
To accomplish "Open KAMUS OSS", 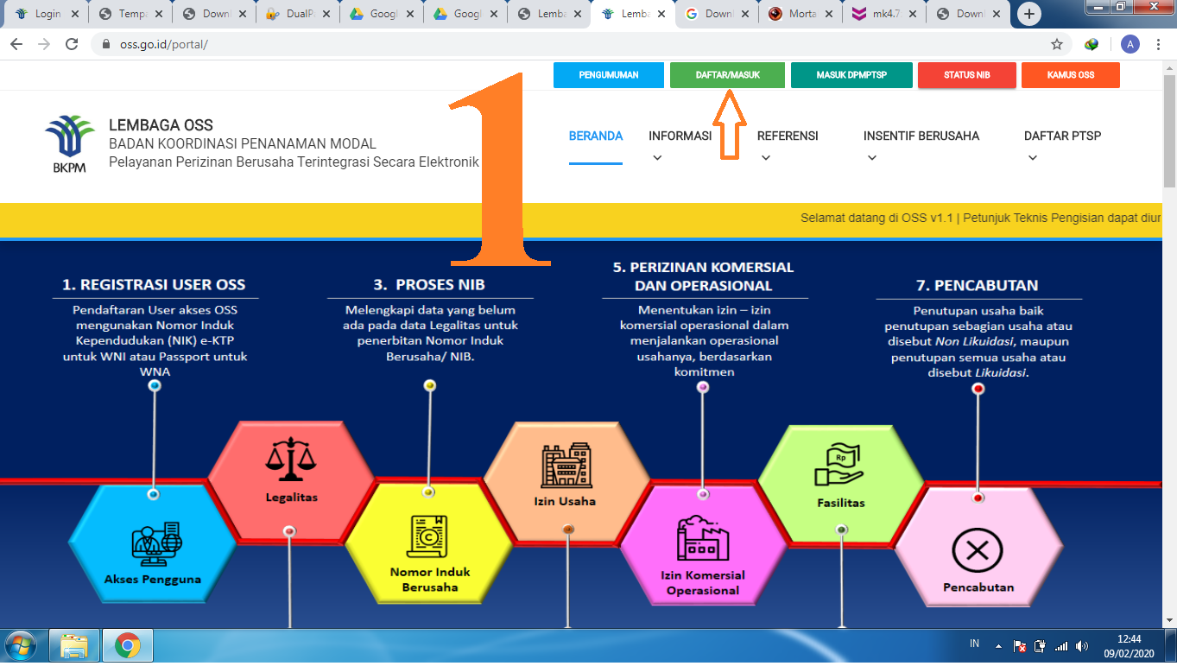I will (1070, 75).
